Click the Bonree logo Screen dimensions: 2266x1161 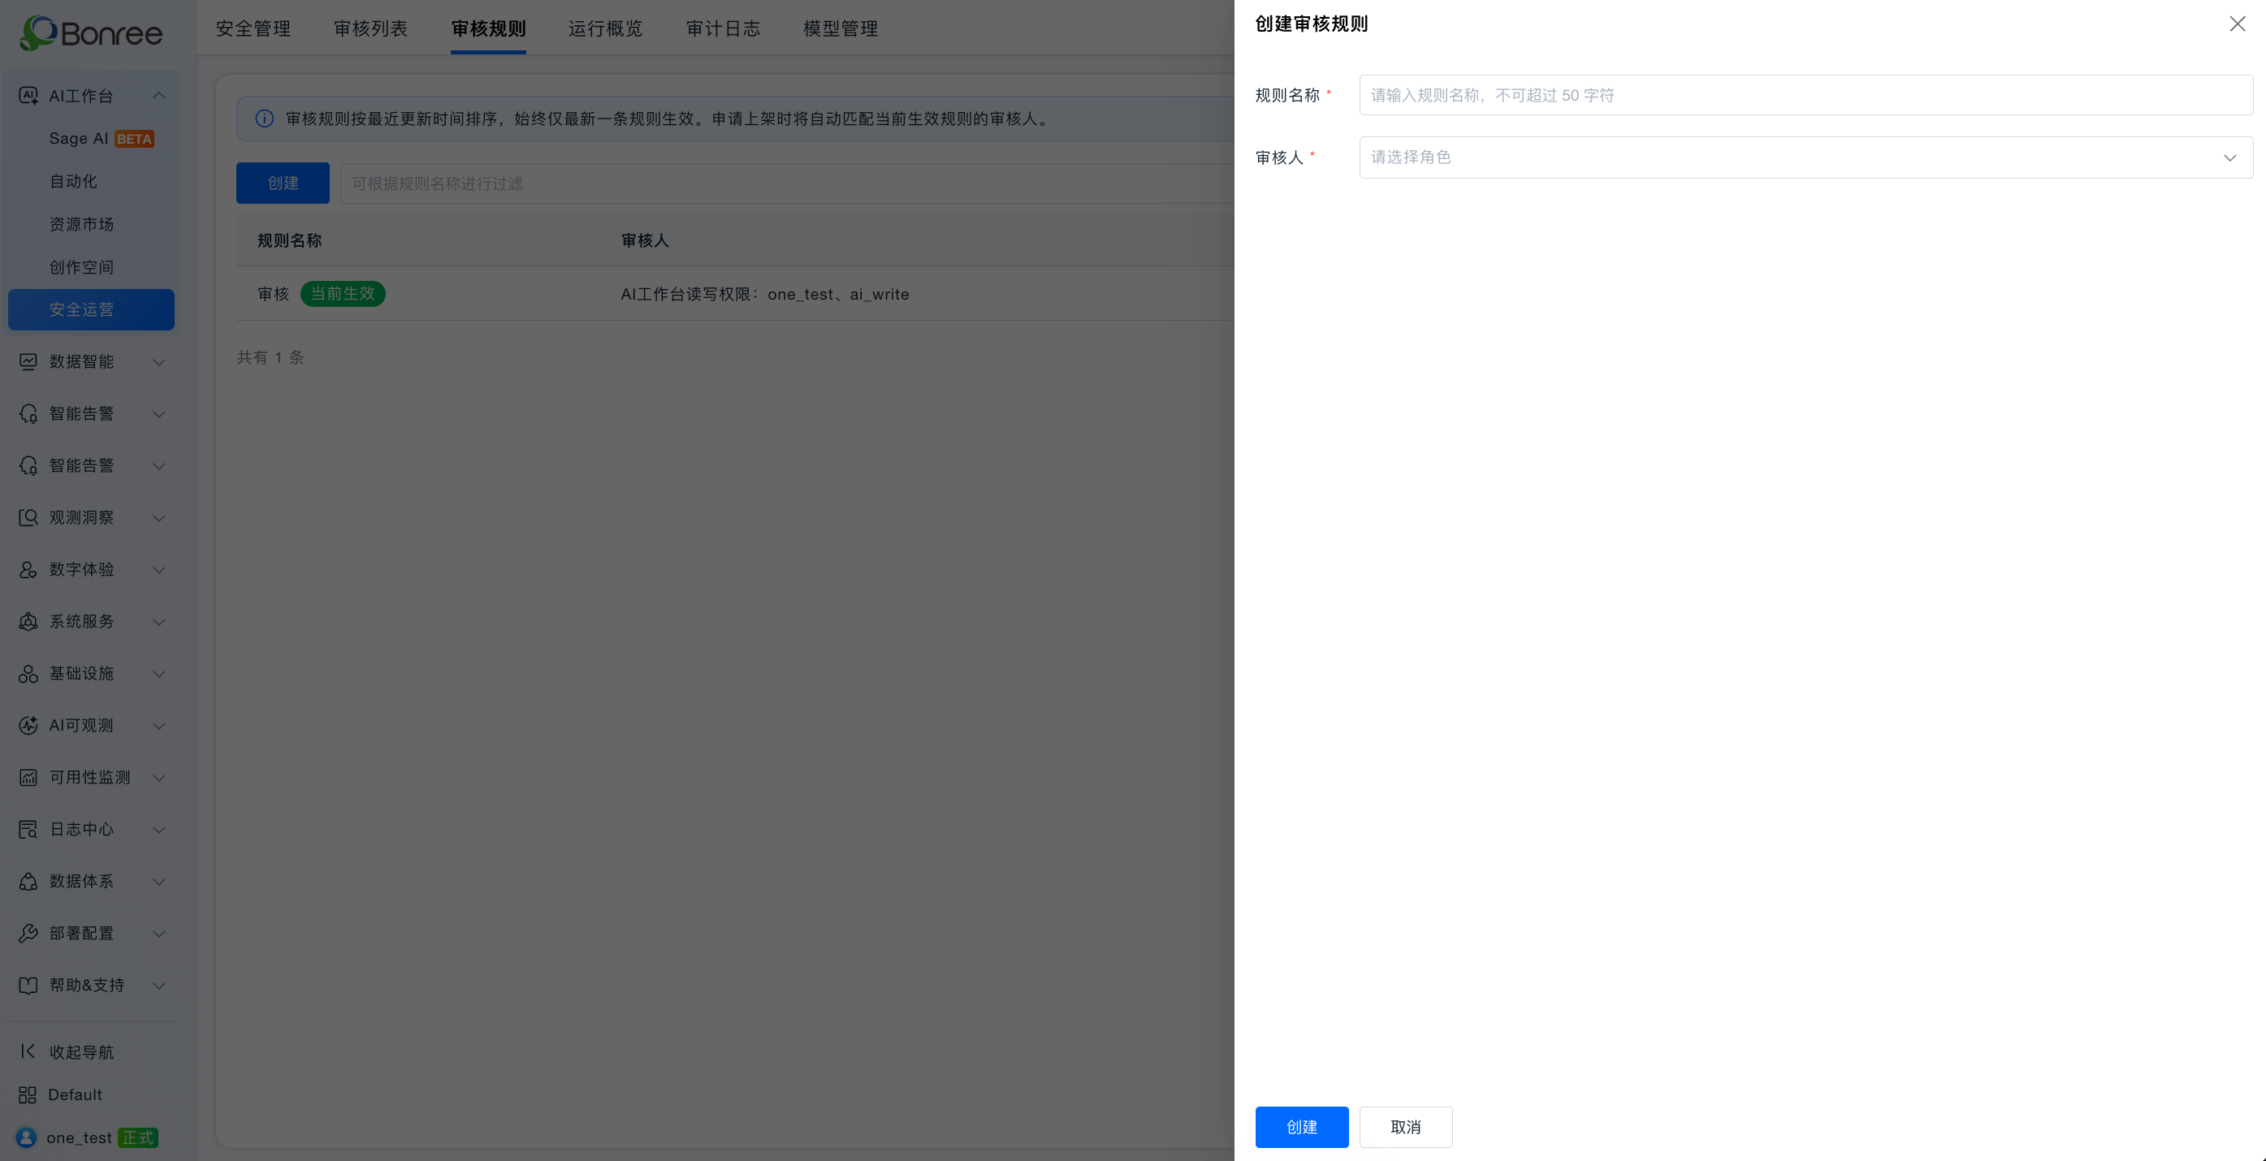pos(92,33)
